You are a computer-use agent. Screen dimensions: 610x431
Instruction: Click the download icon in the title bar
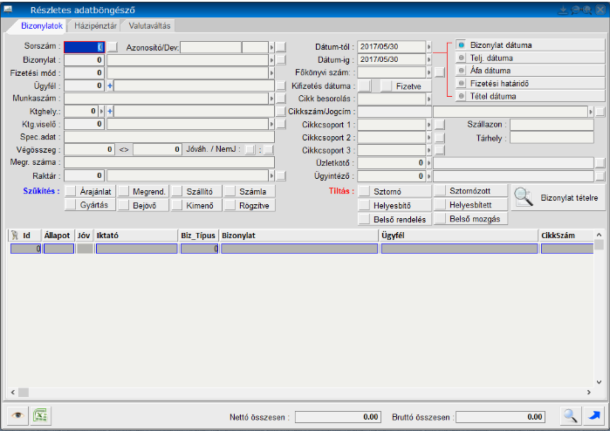tap(563, 10)
